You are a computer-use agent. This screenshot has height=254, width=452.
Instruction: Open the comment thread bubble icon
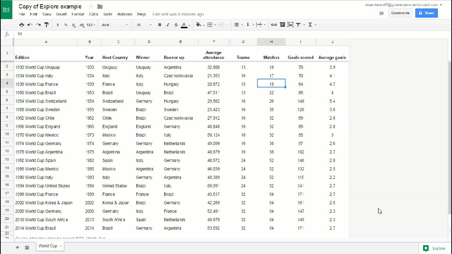click(381, 13)
